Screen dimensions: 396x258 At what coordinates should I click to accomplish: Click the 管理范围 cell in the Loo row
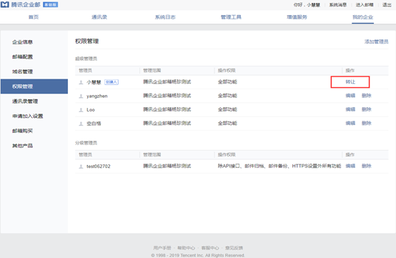pyautogui.click(x=167, y=109)
